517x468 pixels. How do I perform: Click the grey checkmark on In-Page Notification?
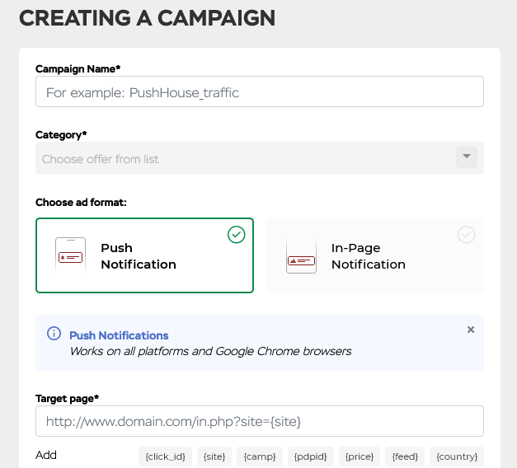pos(467,235)
